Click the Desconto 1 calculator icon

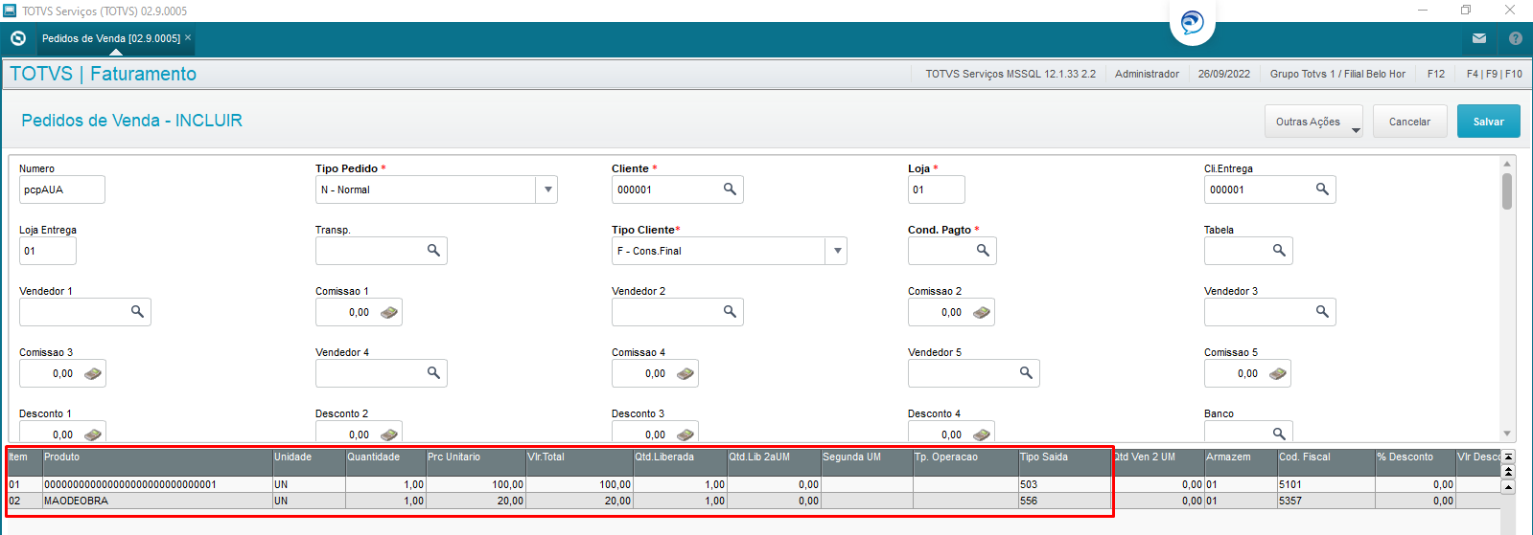92,435
